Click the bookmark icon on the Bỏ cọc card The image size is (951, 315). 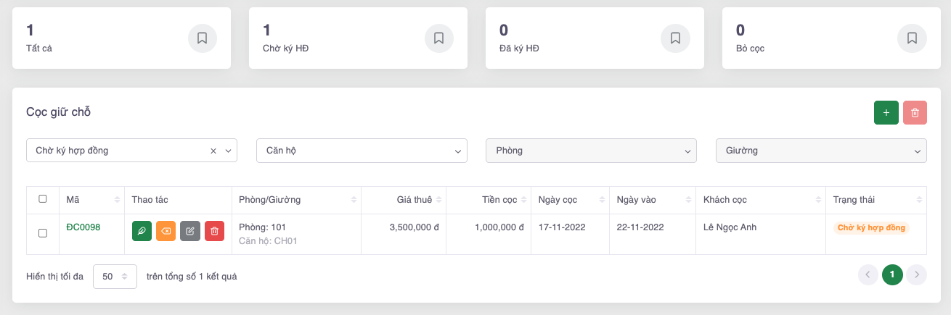pyautogui.click(x=912, y=38)
